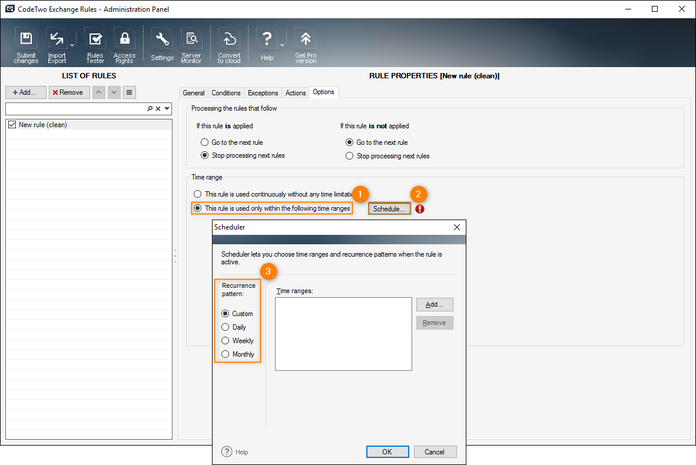Click Add... in the Scheduler time ranges
Viewport: 696px width, 465px height.
tap(435, 304)
